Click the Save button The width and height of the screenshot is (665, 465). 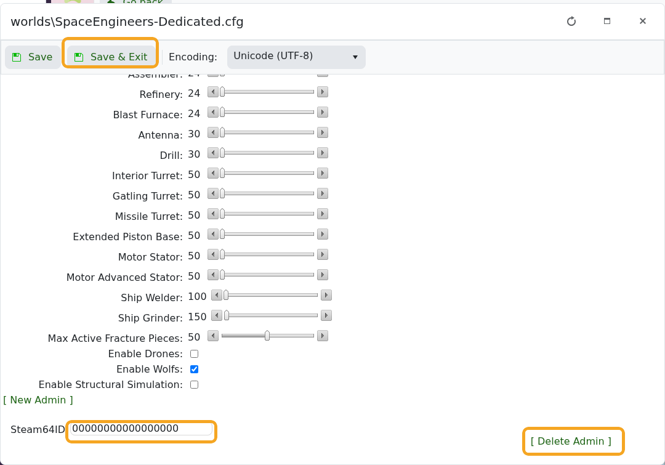33,57
